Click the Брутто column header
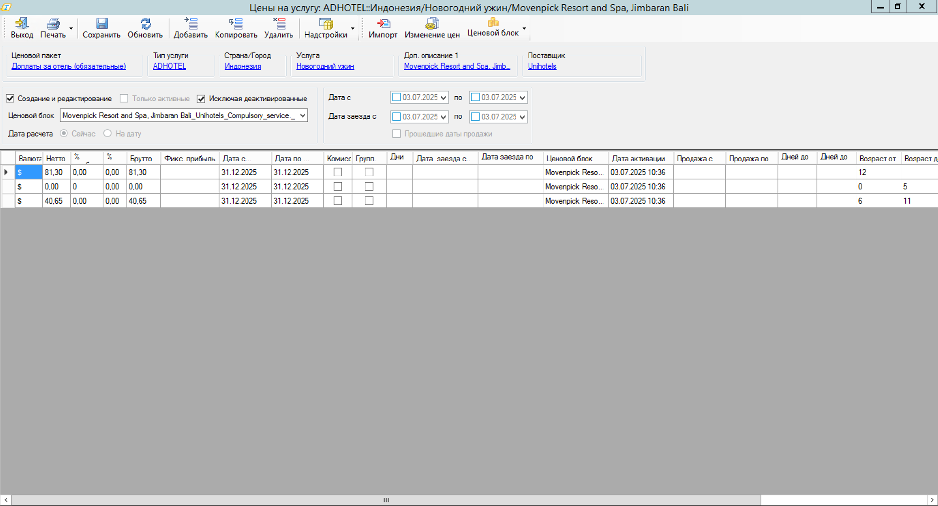 point(141,159)
